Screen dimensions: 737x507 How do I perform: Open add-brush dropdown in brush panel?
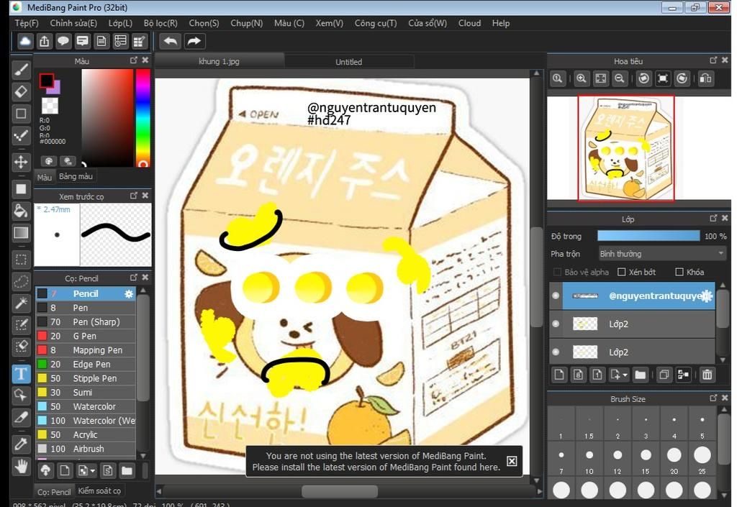pos(93,470)
